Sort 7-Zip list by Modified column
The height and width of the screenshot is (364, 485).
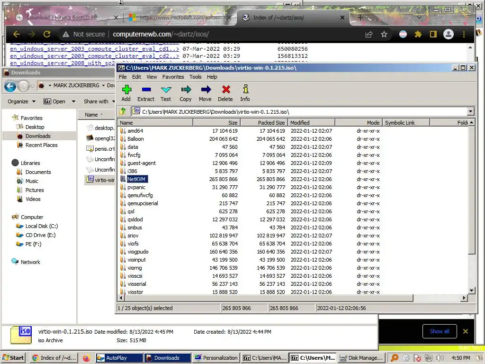(x=311, y=123)
